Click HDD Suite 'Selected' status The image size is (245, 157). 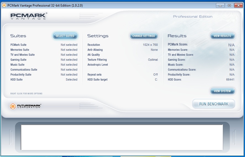(72, 79)
